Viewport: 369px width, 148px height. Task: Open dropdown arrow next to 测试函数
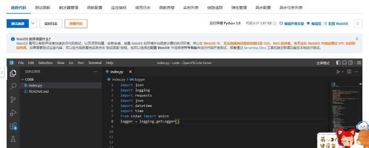click(x=33, y=23)
